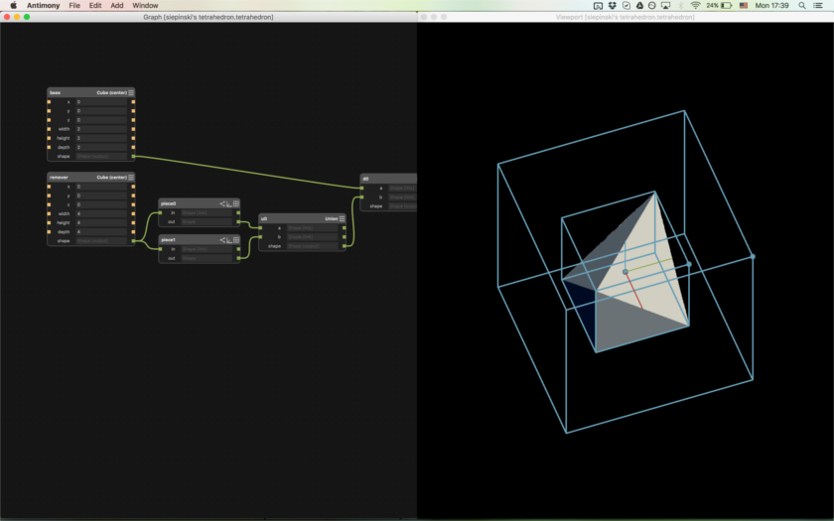Open the Add menu
This screenshot has width=834, height=521.
tap(117, 5)
